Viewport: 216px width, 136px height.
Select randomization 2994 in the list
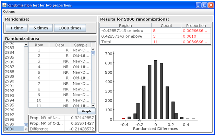[14, 100]
